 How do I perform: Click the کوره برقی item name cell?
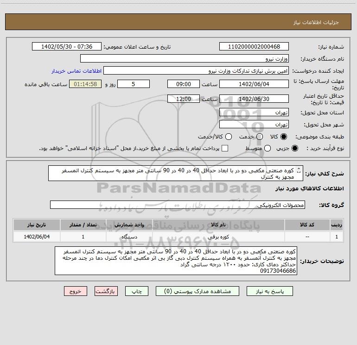pos(218,237)
